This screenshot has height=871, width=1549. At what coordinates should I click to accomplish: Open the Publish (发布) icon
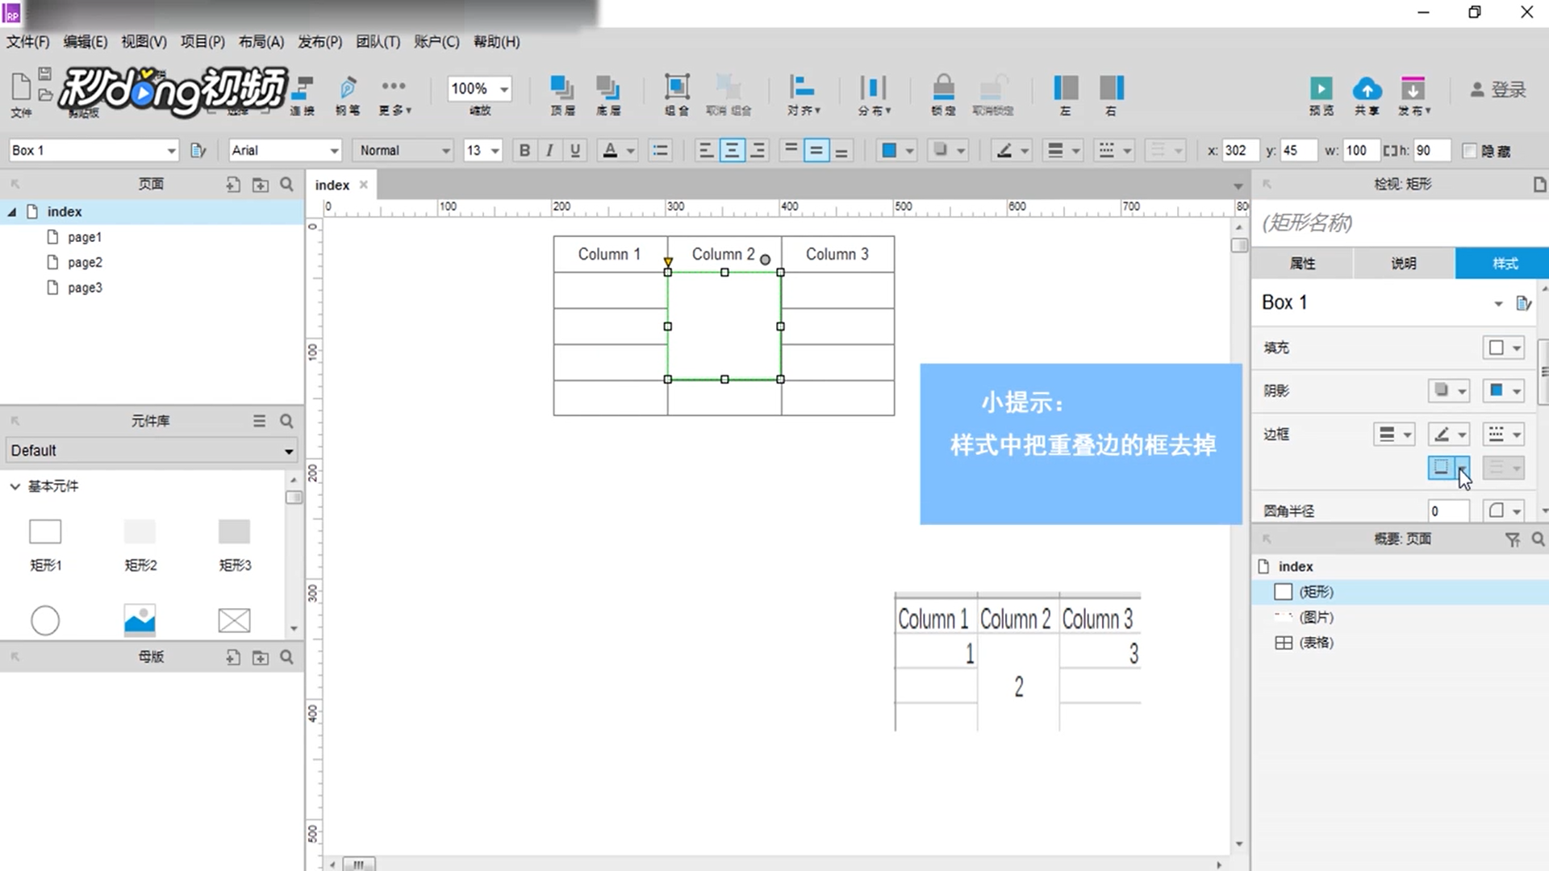coord(1413,88)
